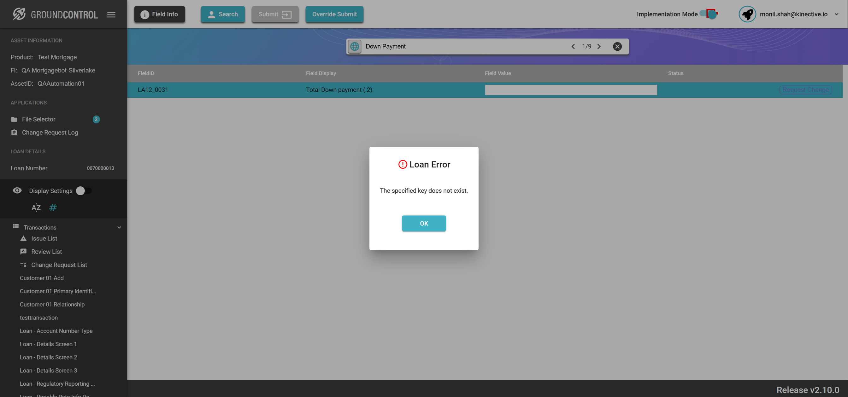Toggle the Implementation Mode switch
The height and width of the screenshot is (397, 848).
(710, 14)
